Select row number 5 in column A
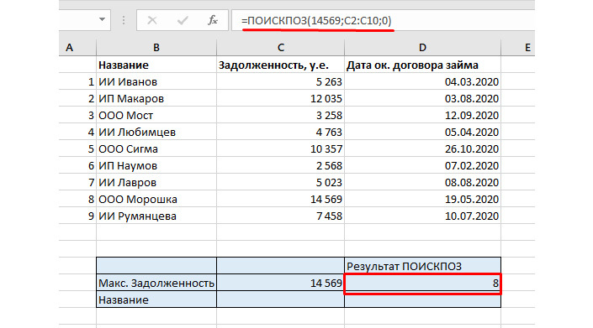The image size is (593, 328). point(77,148)
